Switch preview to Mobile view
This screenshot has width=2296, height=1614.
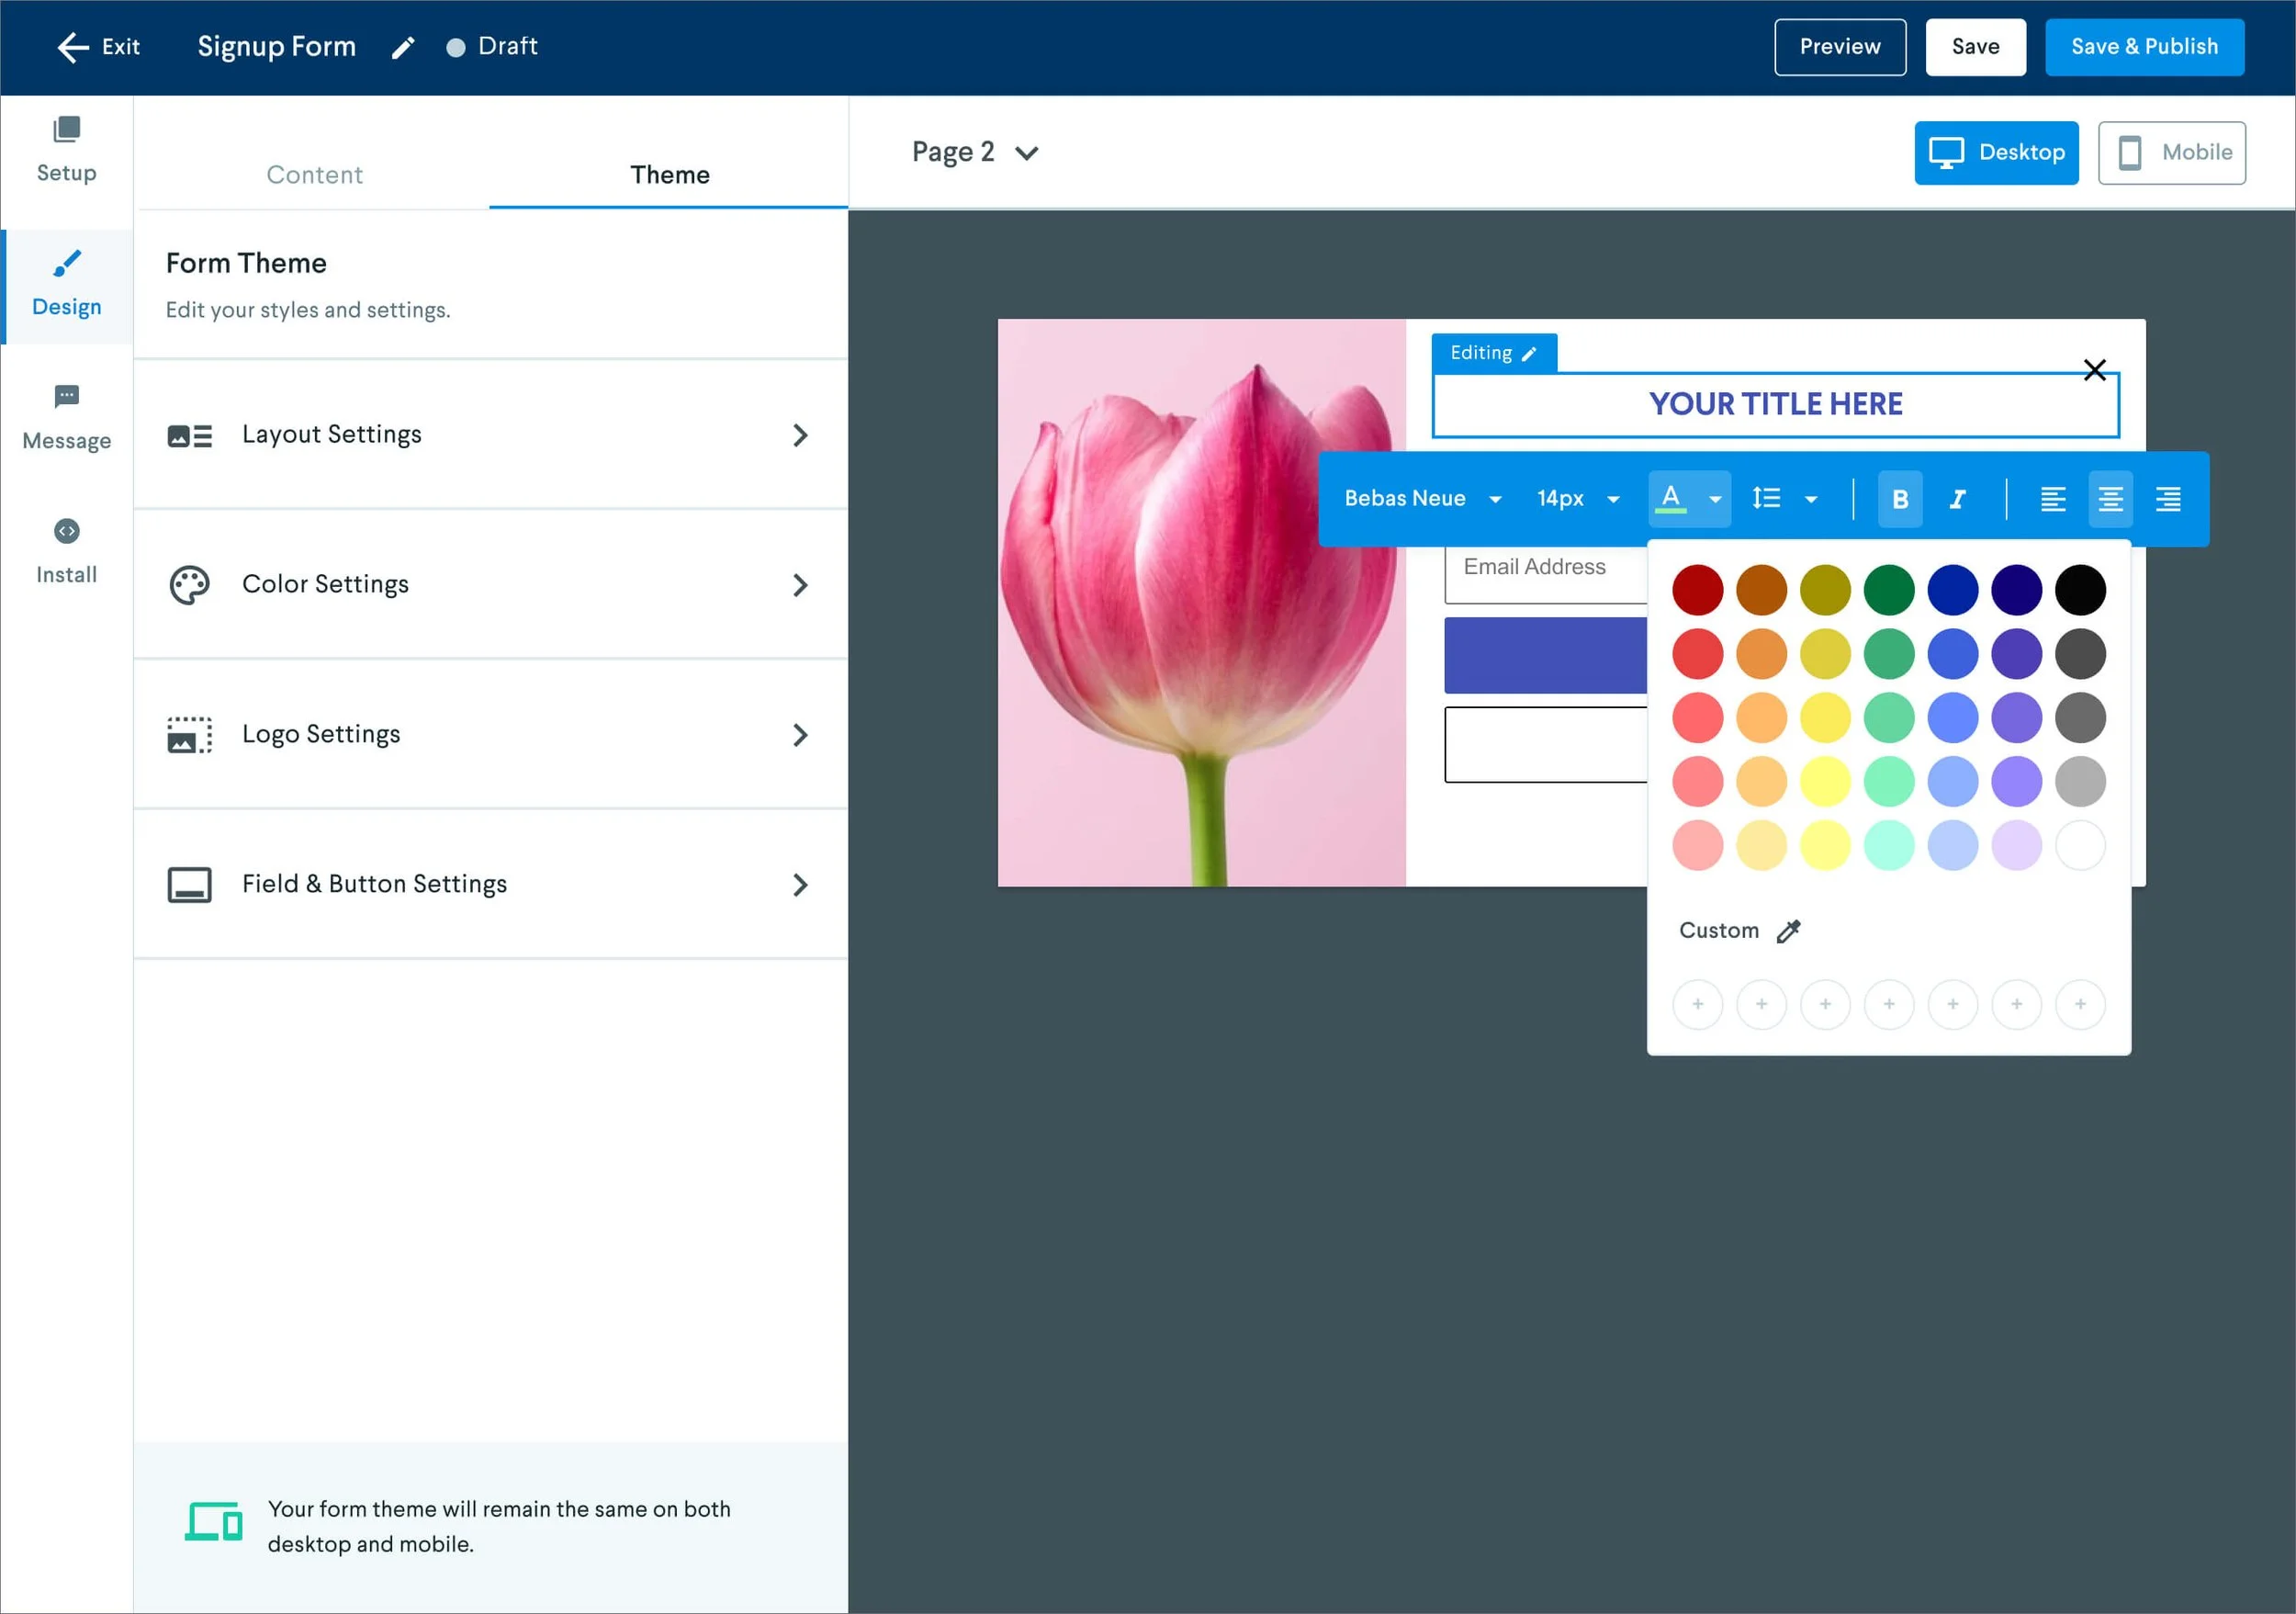pos(2171,153)
